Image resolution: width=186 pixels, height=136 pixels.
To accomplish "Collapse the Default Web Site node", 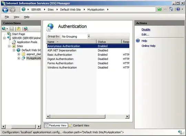I will point(14,50).
